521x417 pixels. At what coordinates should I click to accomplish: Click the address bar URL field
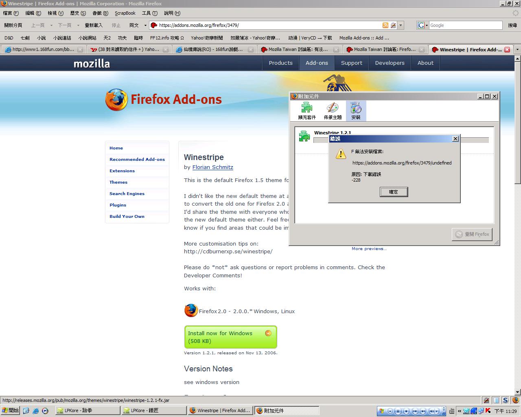269,25
